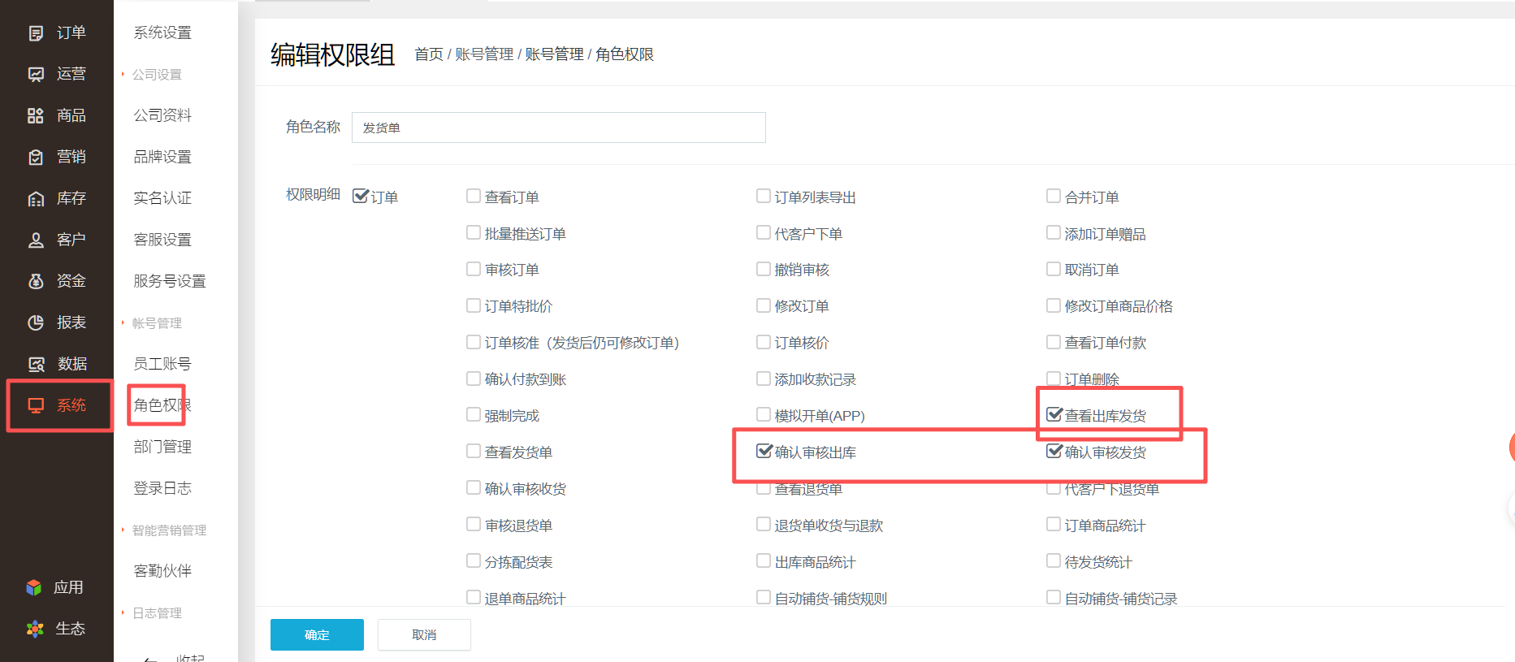Enable 订单特批价 checkbox
The height and width of the screenshot is (662, 1515).
click(x=474, y=305)
